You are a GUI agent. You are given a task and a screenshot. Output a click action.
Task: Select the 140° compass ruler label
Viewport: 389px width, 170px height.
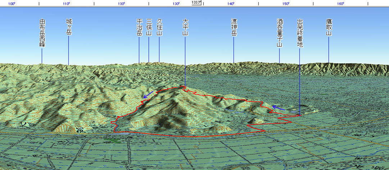pyautogui.click(x=231, y=4)
